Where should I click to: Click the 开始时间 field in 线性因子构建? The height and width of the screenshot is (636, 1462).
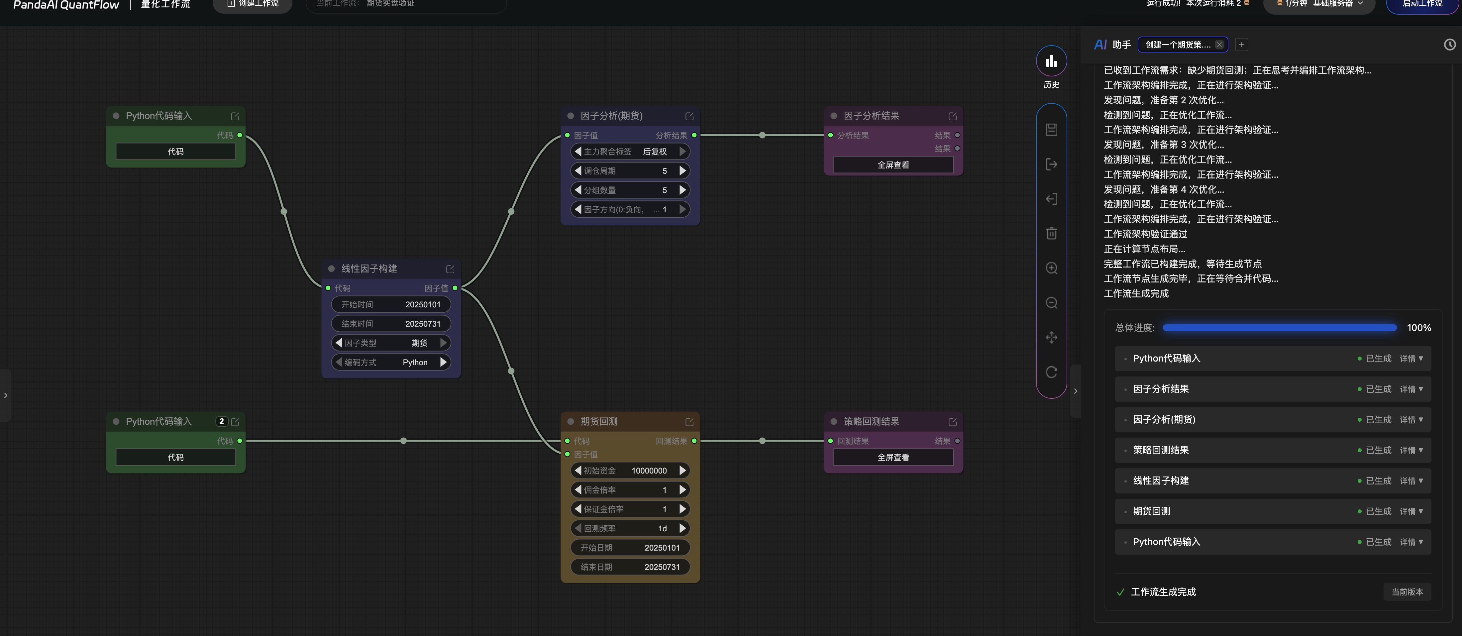[x=390, y=304]
